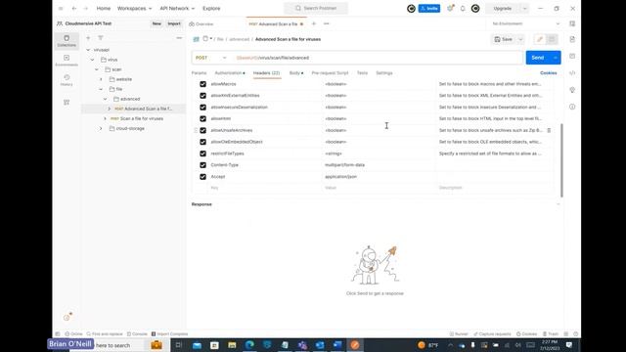Open the POST method dropdown
This screenshot has width=626, height=352.
[x=211, y=58]
